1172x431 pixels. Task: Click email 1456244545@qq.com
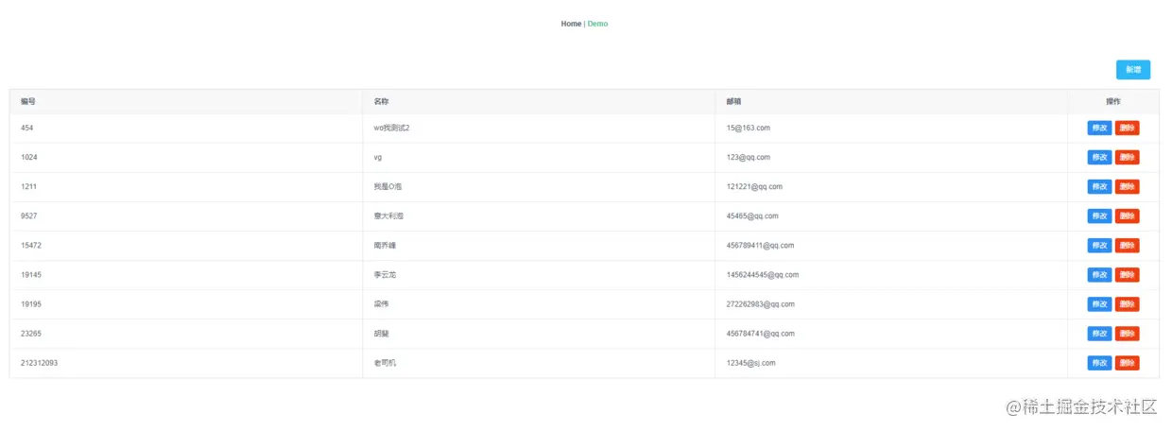(x=763, y=274)
